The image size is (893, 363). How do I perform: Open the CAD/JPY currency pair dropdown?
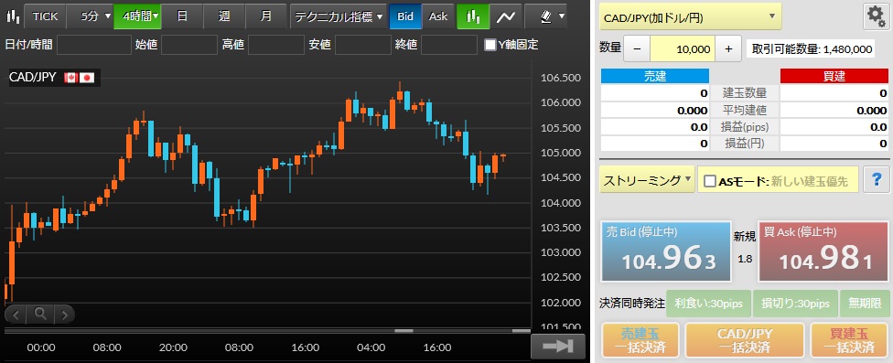click(x=690, y=16)
